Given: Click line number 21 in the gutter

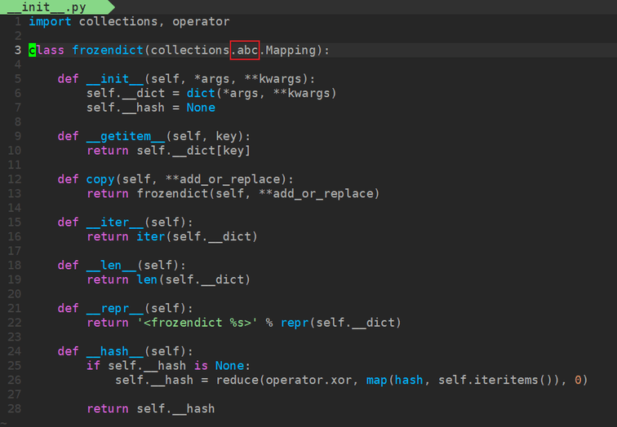Looking at the screenshot, I should point(15,308).
